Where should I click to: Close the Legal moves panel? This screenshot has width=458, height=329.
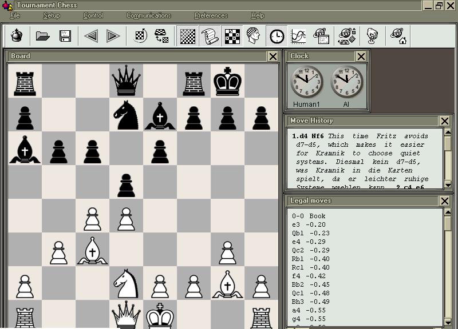click(x=445, y=200)
